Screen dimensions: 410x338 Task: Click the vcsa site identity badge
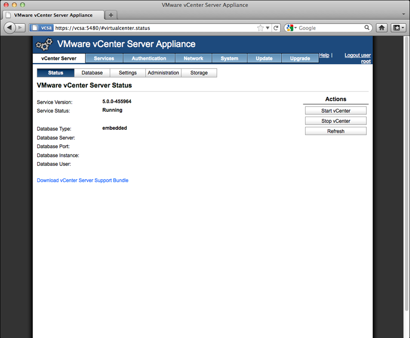tap(41, 28)
